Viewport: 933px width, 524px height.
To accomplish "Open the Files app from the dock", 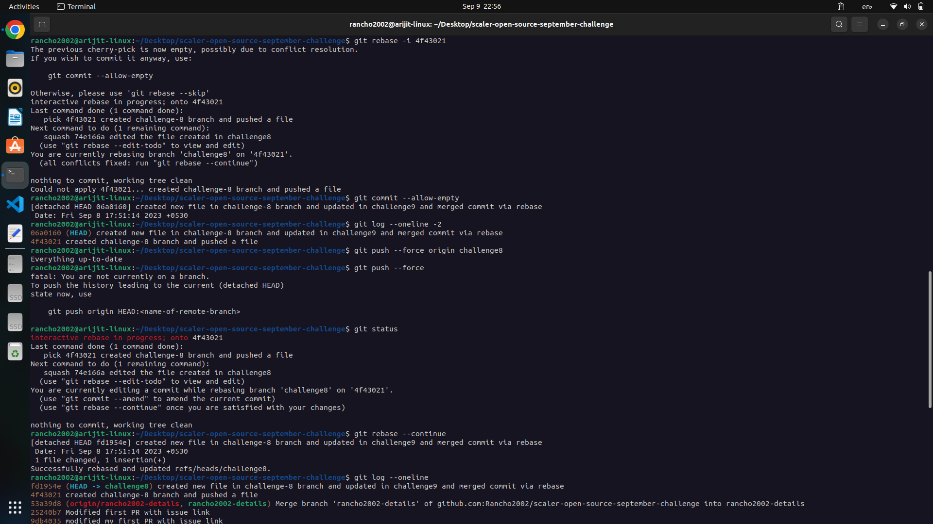I will tap(15, 59).
